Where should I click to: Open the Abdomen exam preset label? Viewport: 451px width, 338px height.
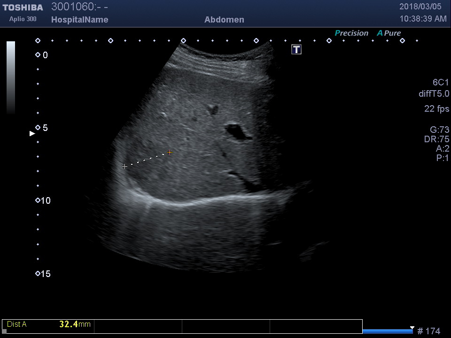[224, 20]
